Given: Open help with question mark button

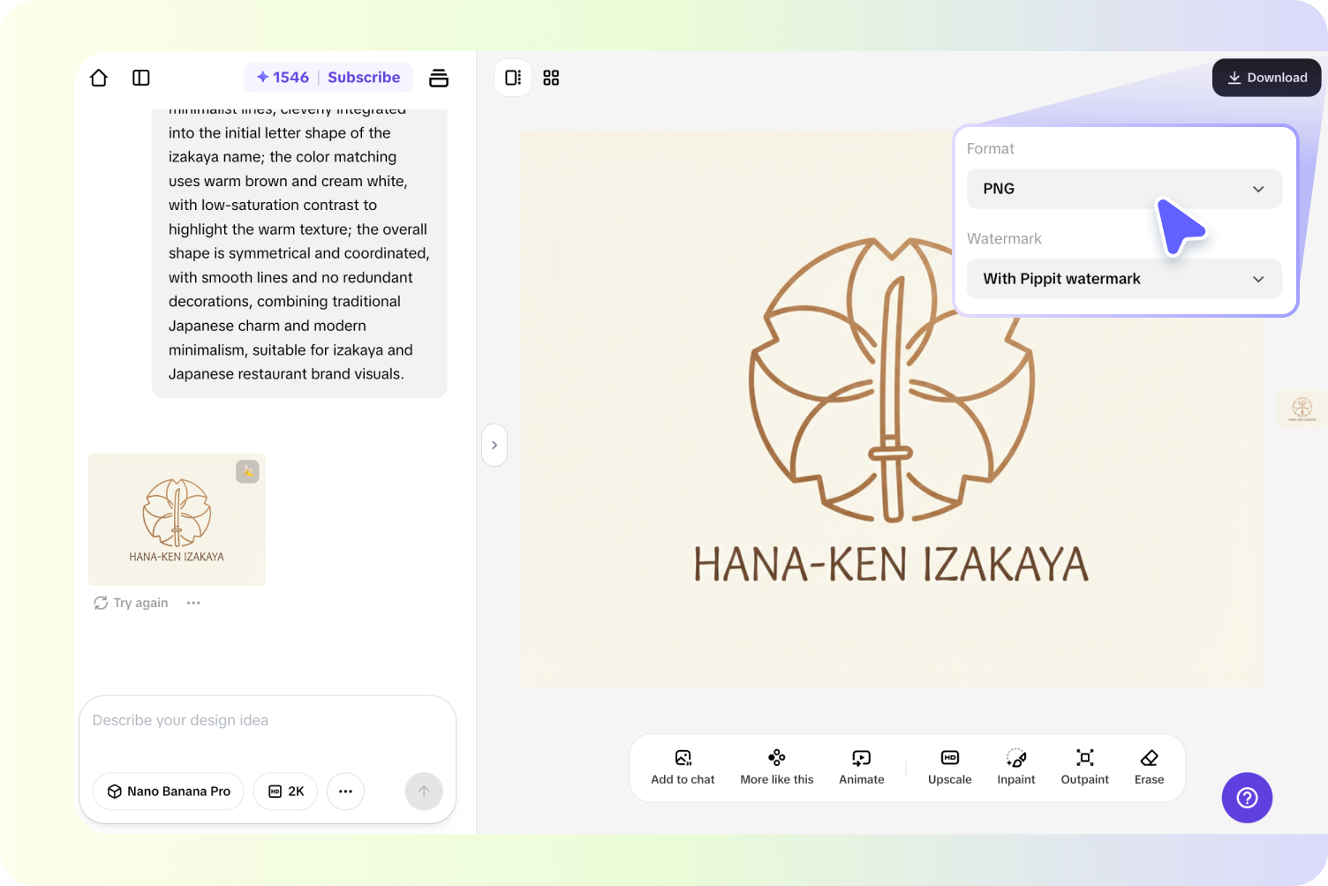Looking at the screenshot, I should (x=1247, y=798).
